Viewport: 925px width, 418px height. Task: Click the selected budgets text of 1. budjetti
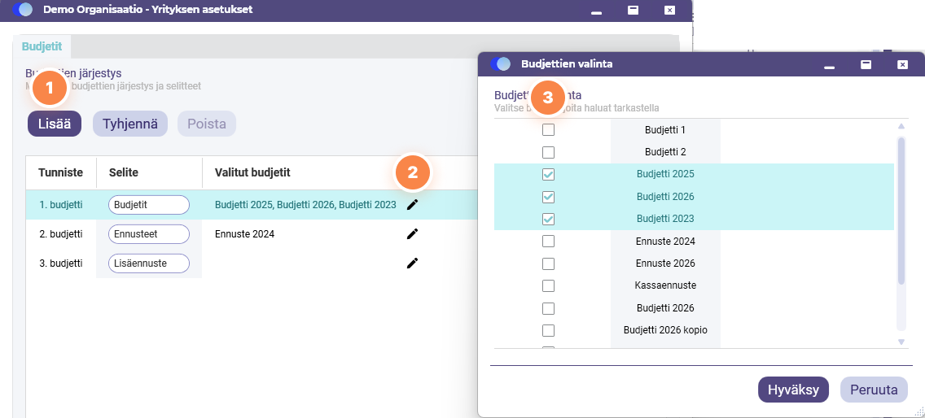305,205
